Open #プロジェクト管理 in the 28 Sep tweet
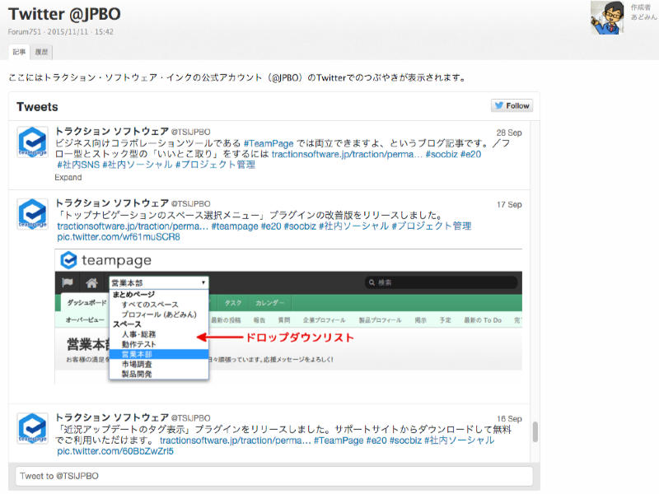659x494 pixels. 215,165
